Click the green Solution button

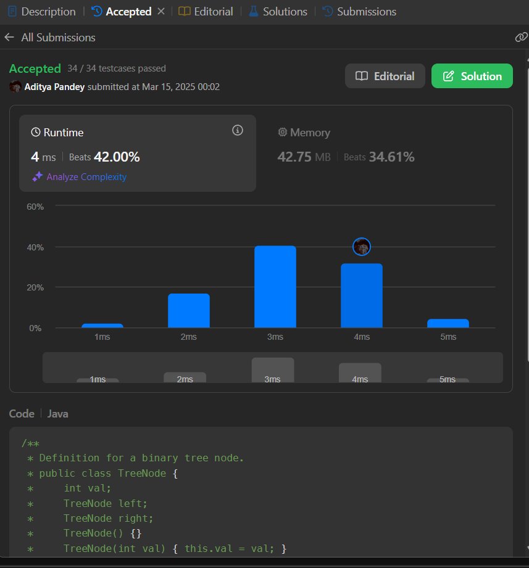click(x=472, y=76)
